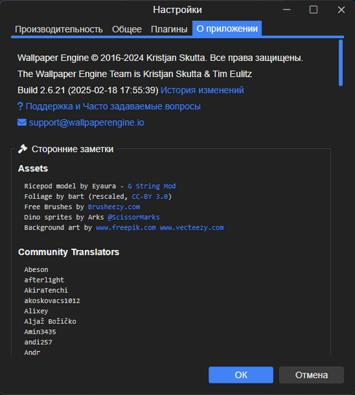Minimize the Настройки window
The width and height of the screenshot is (355, 395).
(287, 10)
